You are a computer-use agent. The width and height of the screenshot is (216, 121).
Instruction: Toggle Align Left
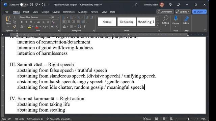[64, 22]
